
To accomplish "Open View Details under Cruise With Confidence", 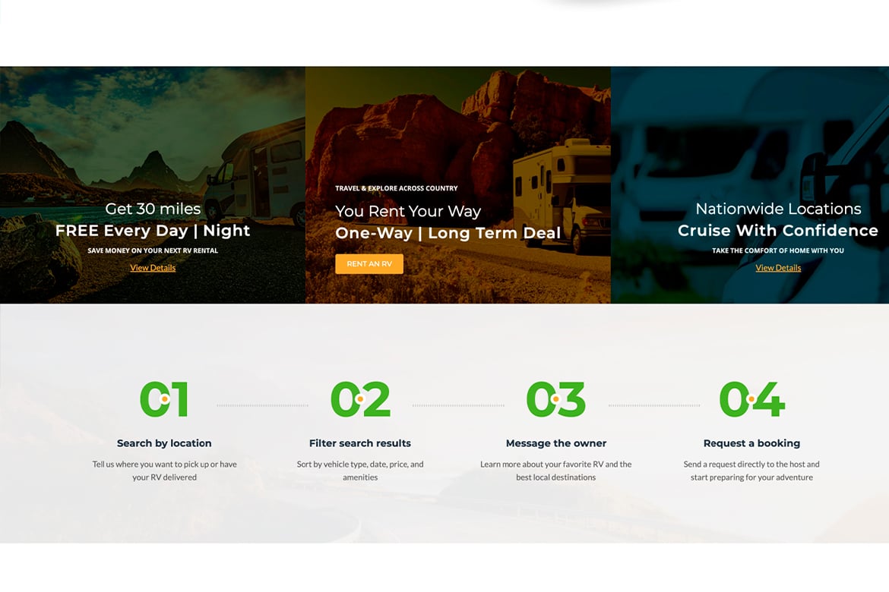I will pos(778,268).
